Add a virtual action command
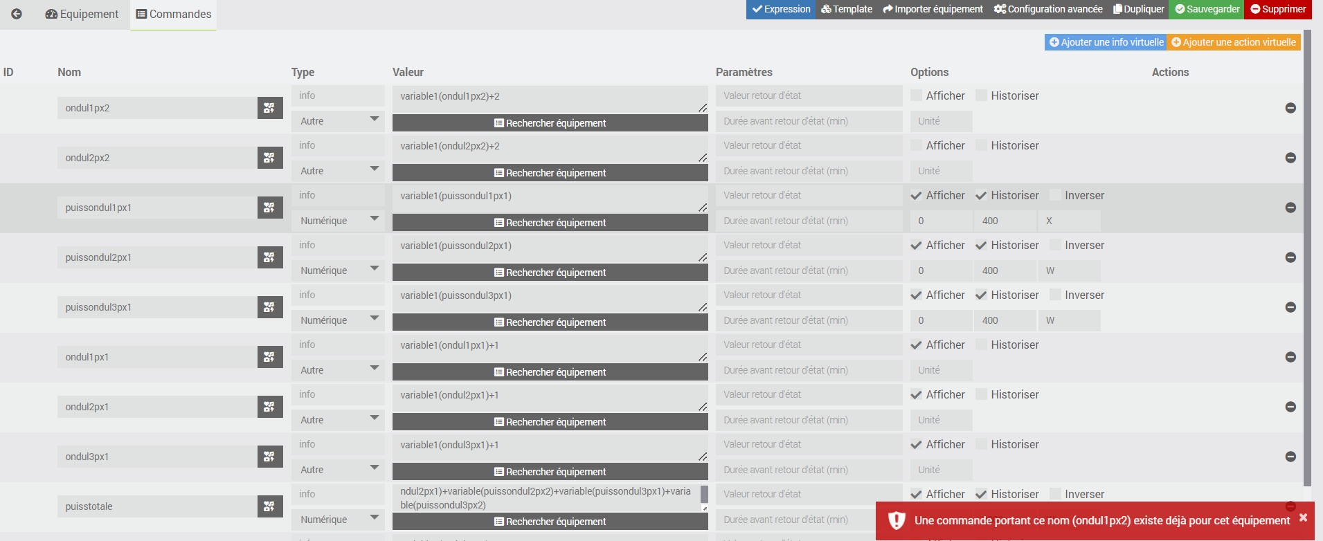Image resolution: width=1323 pixels, height=541 pixels. click(1234, 42)
